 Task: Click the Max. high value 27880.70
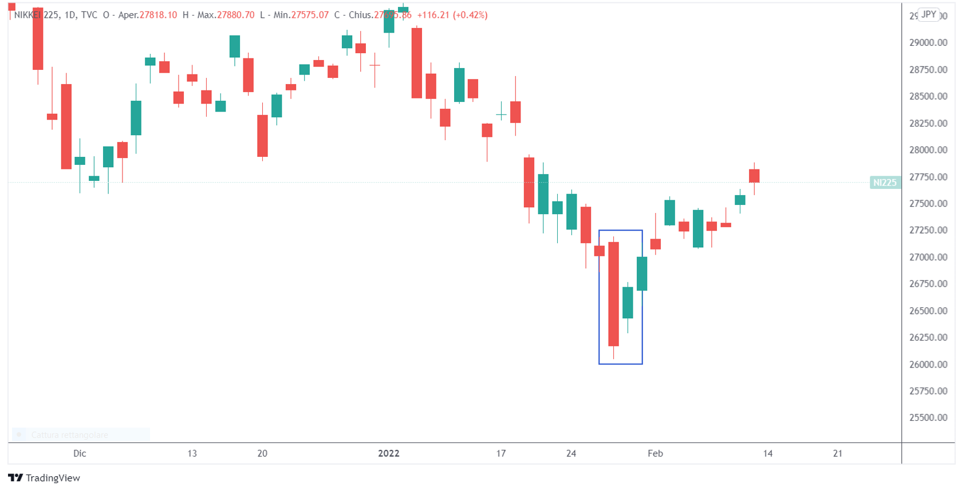pos(235,15)
